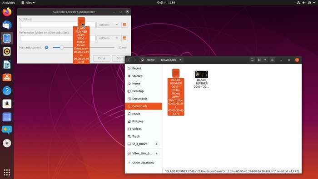Open the volume indicator in top bar
This screenshot has height=179, width=318.
[x=303, y=3]
